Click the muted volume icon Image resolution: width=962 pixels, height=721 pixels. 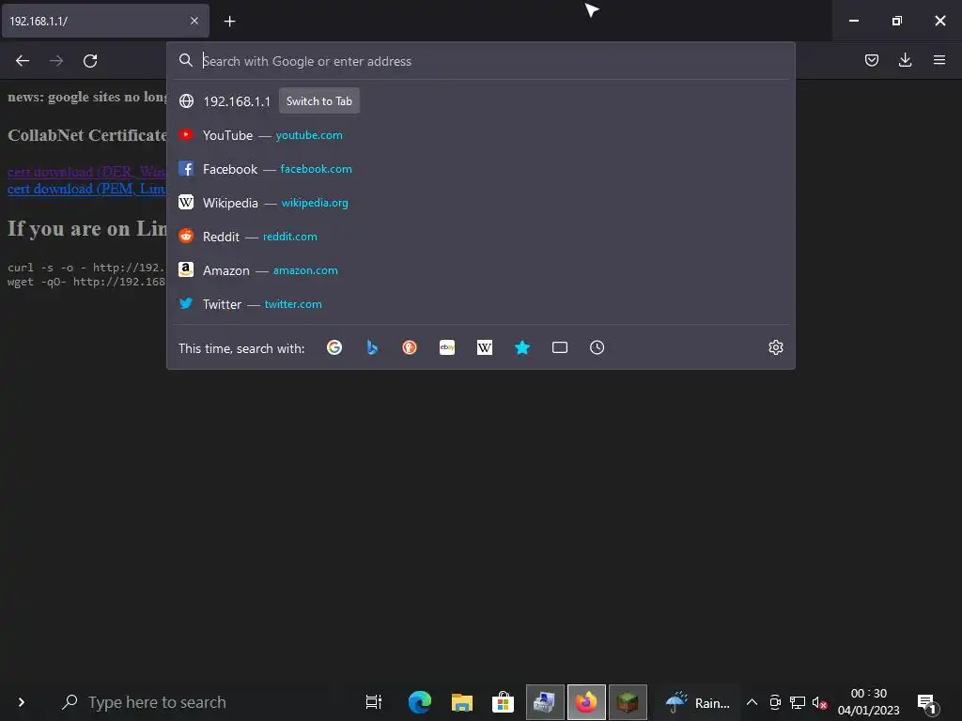point(819,702)
